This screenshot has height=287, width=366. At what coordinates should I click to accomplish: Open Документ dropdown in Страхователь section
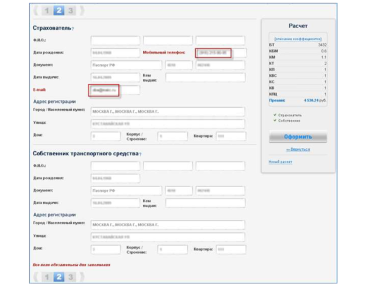pos(126,65)
